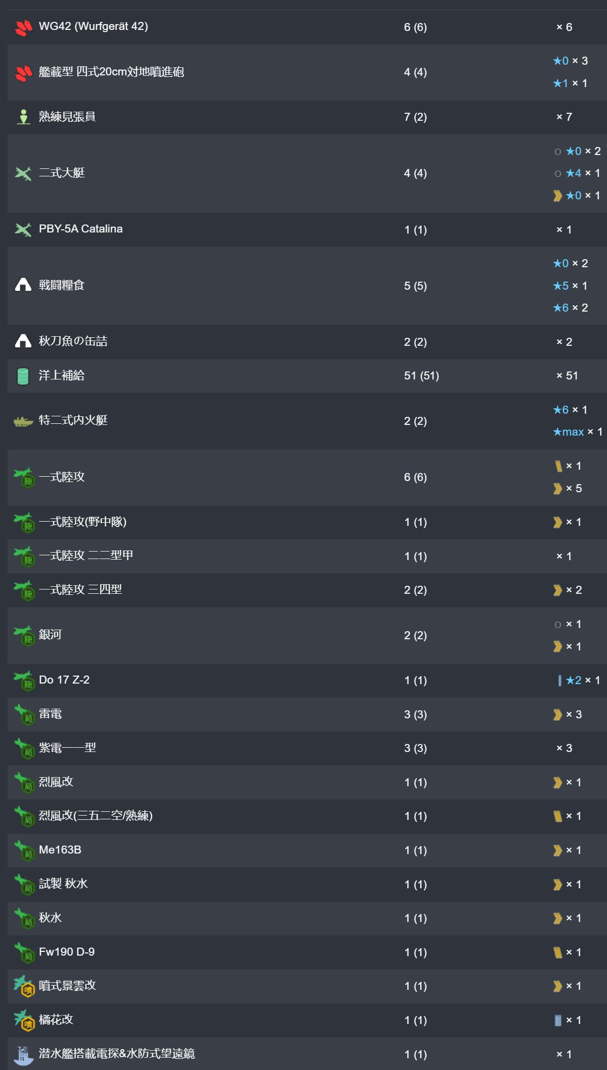Screen dimensions: 607x1070
Task: Click the 戦闘糧食 ration icon
Action: coord(23,285)
